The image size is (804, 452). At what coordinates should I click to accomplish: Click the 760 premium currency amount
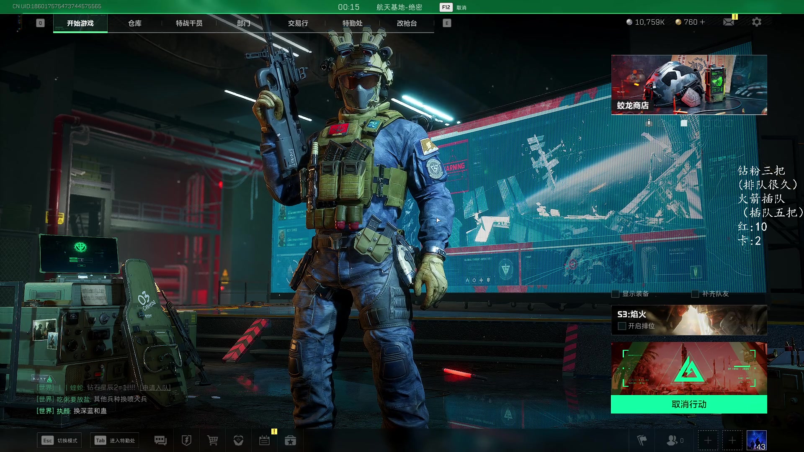(x=691, y=22)
